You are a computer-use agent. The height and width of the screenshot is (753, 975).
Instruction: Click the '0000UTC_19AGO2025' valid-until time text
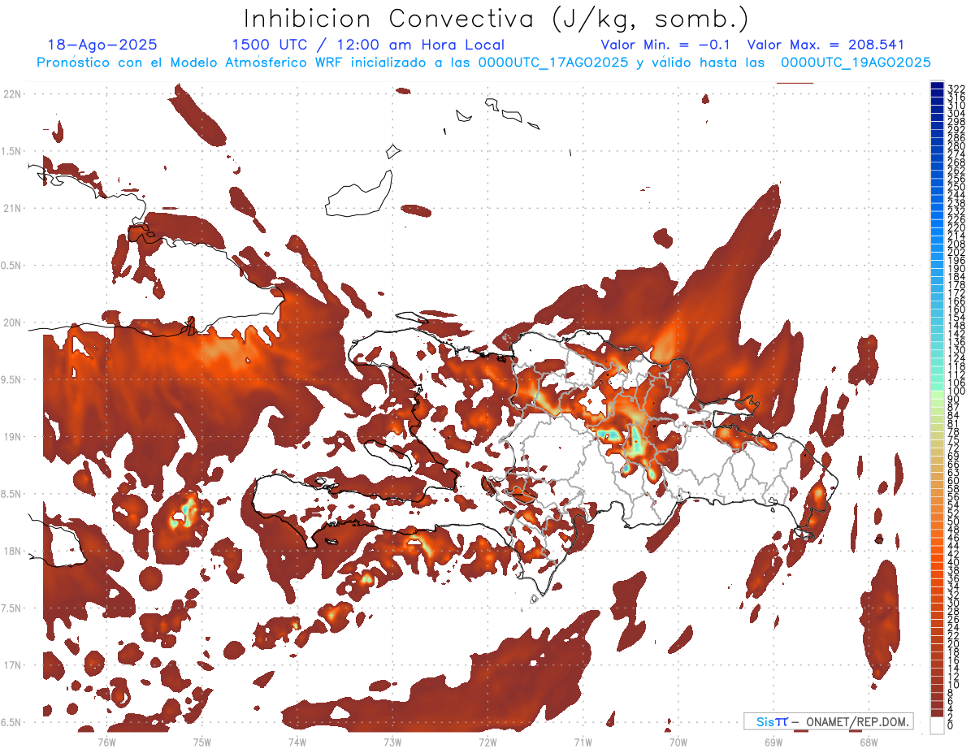(x=856, y=63)
